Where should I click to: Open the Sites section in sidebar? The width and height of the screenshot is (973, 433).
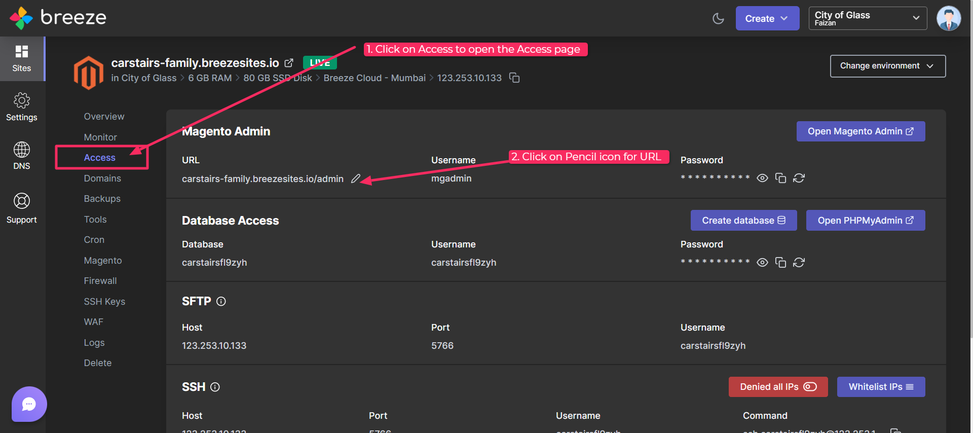(22, 59)
